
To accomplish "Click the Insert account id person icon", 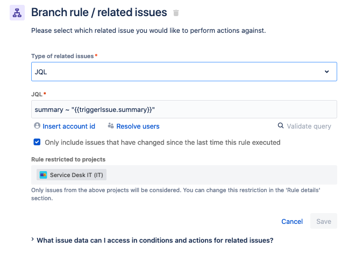I will [37, 126].
